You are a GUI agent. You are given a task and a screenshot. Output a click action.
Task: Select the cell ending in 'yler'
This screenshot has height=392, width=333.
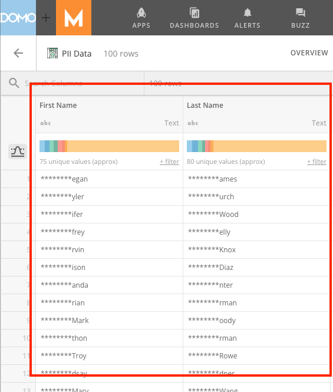pyautogui.click(x=109, y=197)
